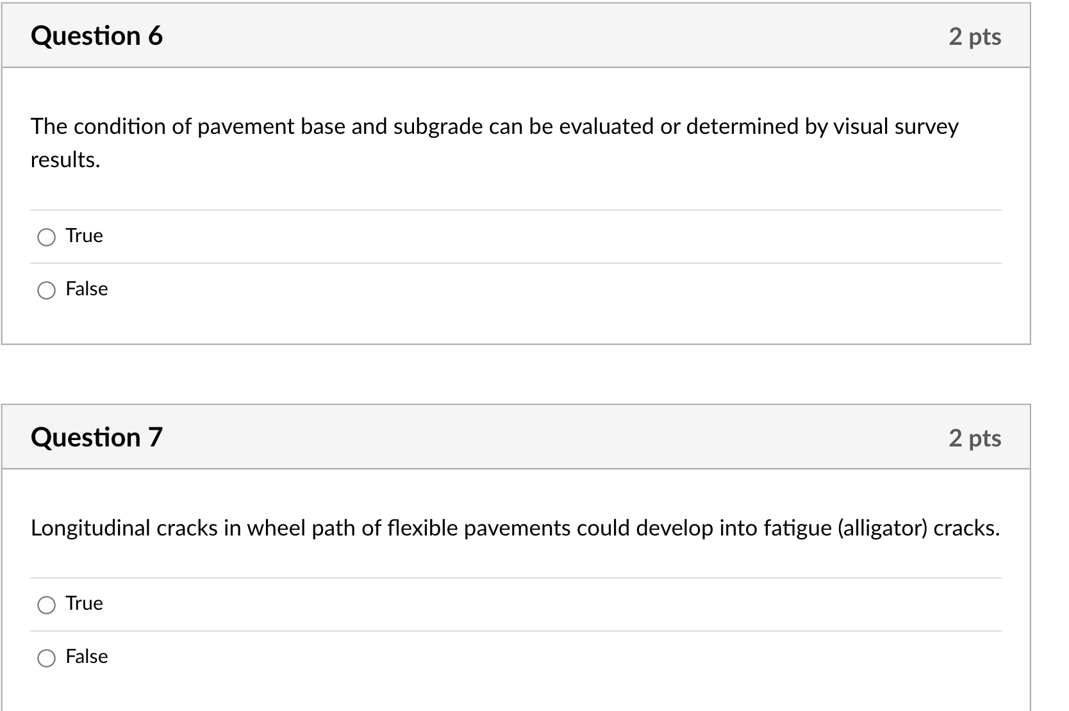Click the empty space between the two questions
This screenshot has width=1069, height=711.
click(513, 372)
